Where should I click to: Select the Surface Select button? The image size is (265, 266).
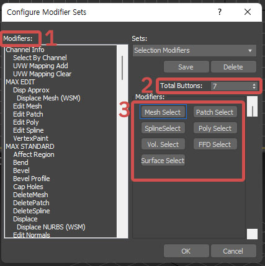coord(163,161)
